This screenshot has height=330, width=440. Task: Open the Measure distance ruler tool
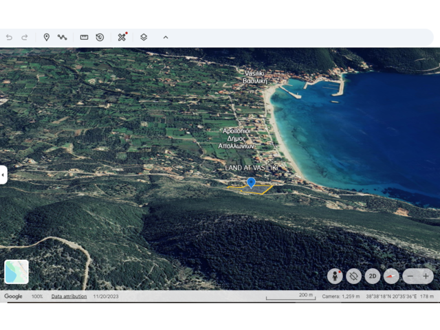[x=84, y=37]
